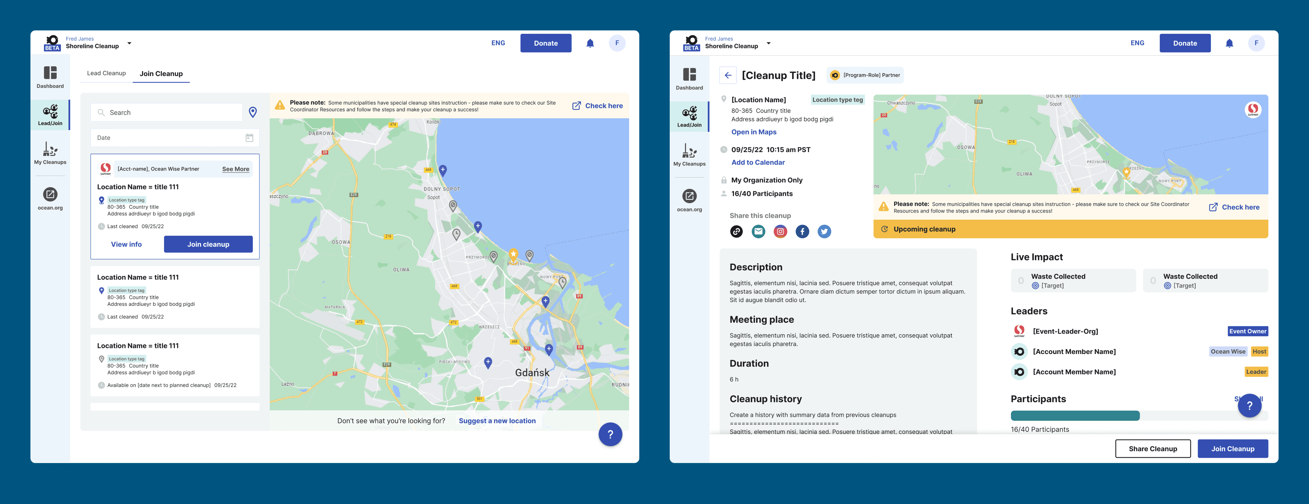
Task: Expand Shoreline Cleanup account dropdown on right screen
Action: [x=768, y=44]
